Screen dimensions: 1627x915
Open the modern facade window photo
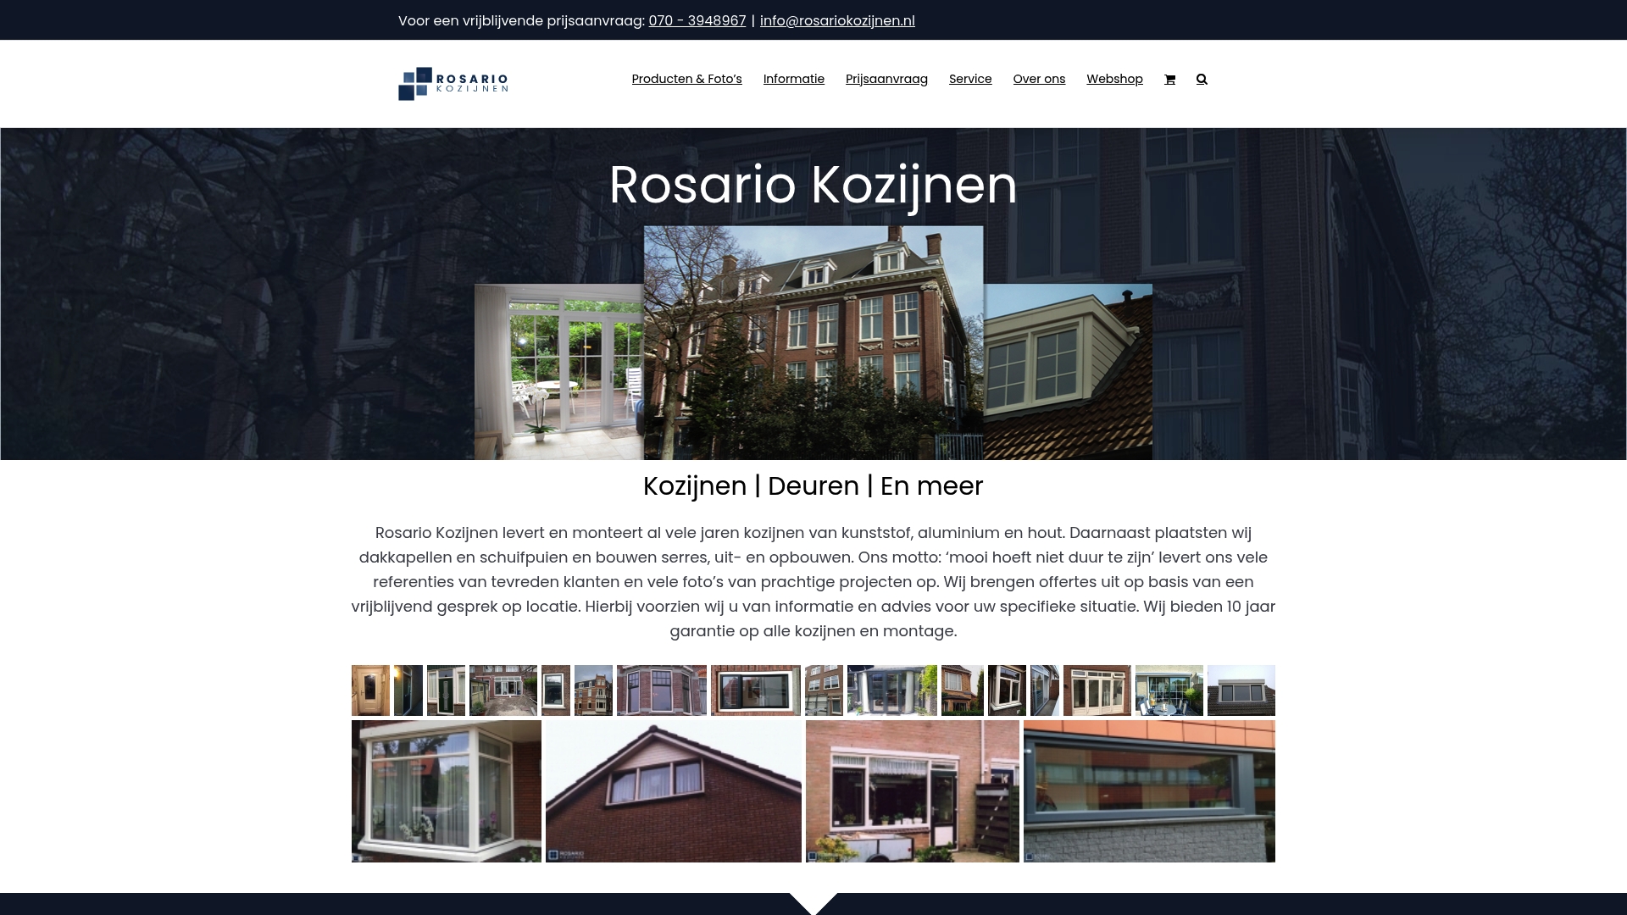[x=1149, y=790]
